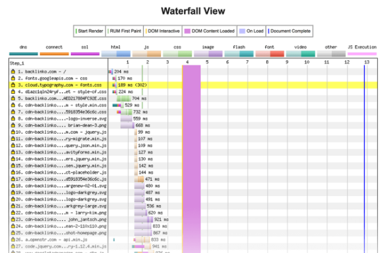The image size is (383, 253).
Task: Click the On Load legend entry
Action: pyautogui.click(x=252, y=31)
